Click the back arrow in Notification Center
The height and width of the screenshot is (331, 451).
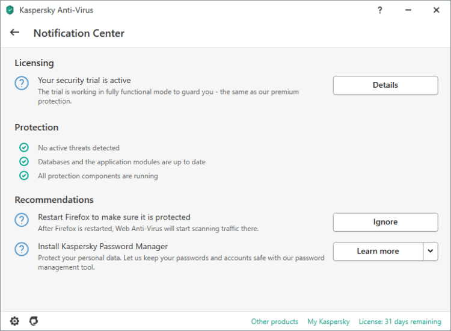[x=15, y=32]
